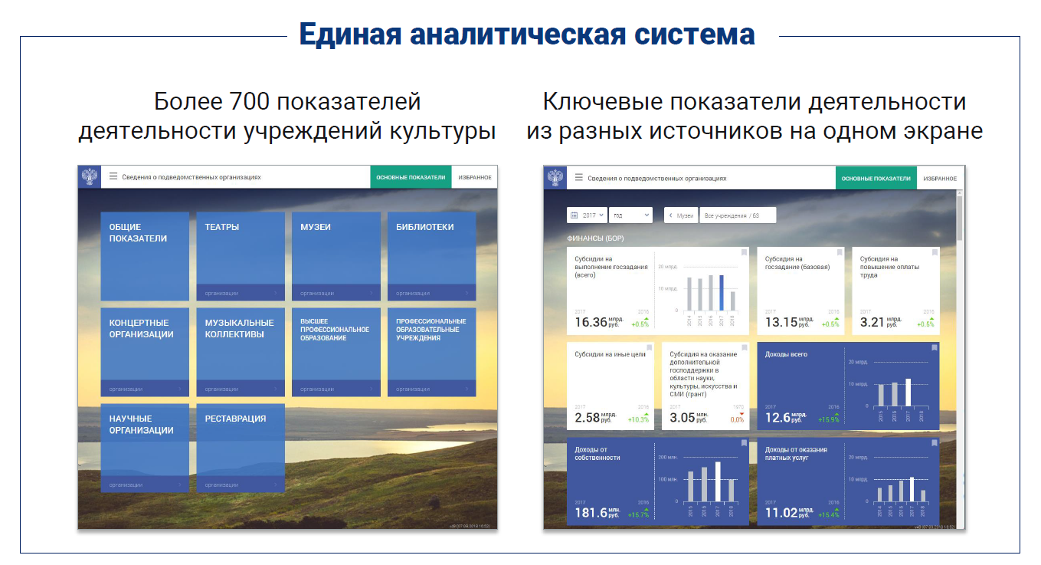1041x565 pixels.
Task: Click the dashboard vertical scrollbar thumb
Action: [x=960, y=218]
